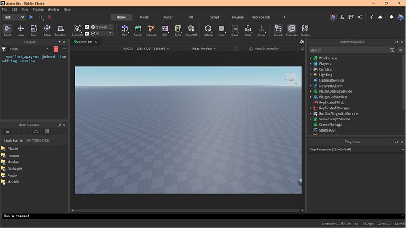The image size is (406, 228).
Task: Pause the playtest
Action: [40, 17]
